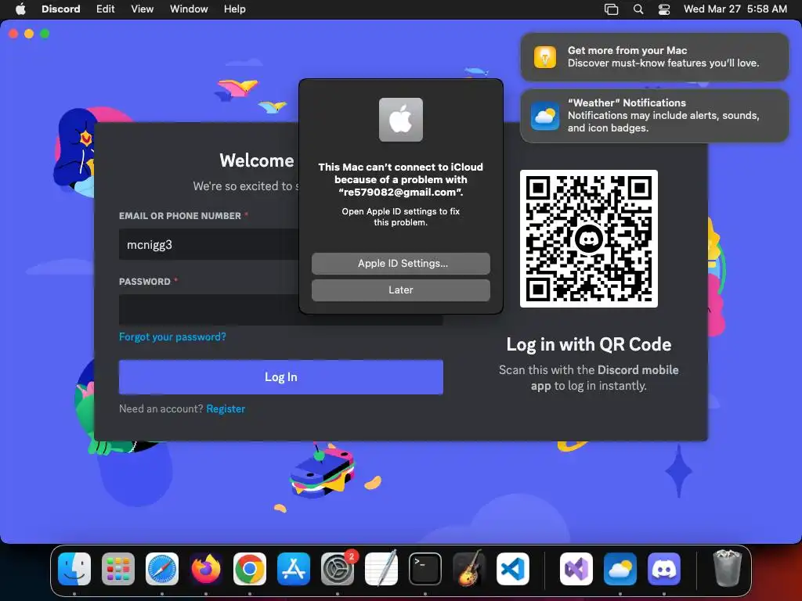
Task: Click the Discord icon in the Dock
Action: point(664,569)
